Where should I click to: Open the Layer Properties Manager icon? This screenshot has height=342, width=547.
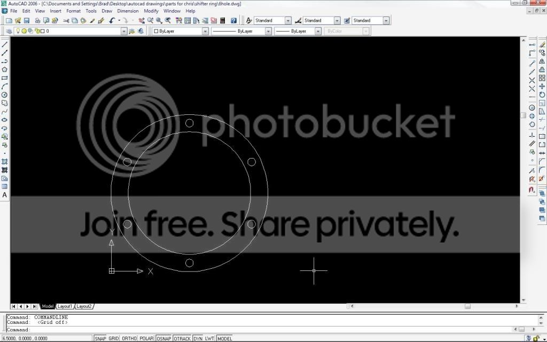coord(9,31)
